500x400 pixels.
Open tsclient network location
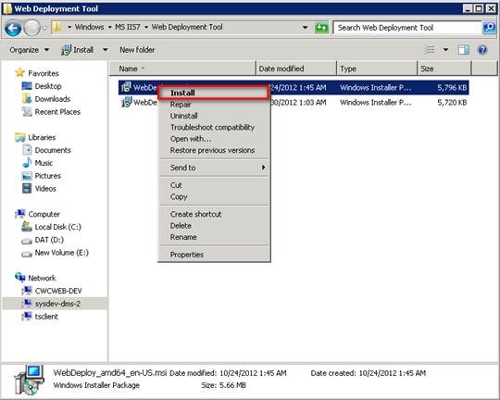(x=46, y=317)
